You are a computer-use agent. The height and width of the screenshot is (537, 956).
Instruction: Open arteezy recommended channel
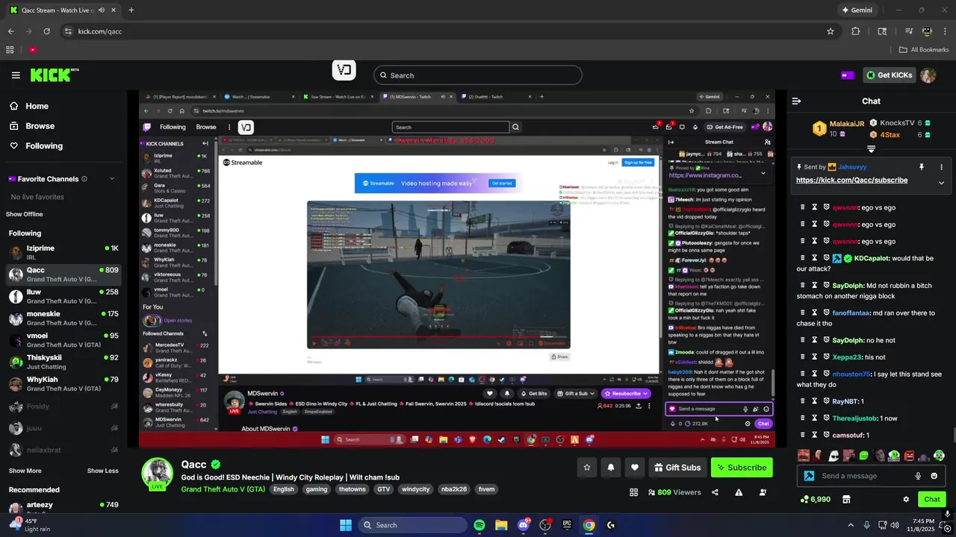pos(63,508)
